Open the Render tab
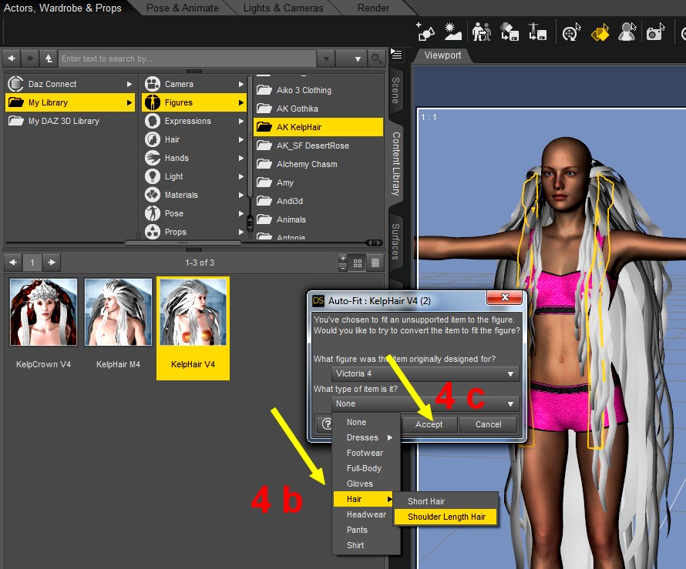Screen dimensions: 686x569 373,8
